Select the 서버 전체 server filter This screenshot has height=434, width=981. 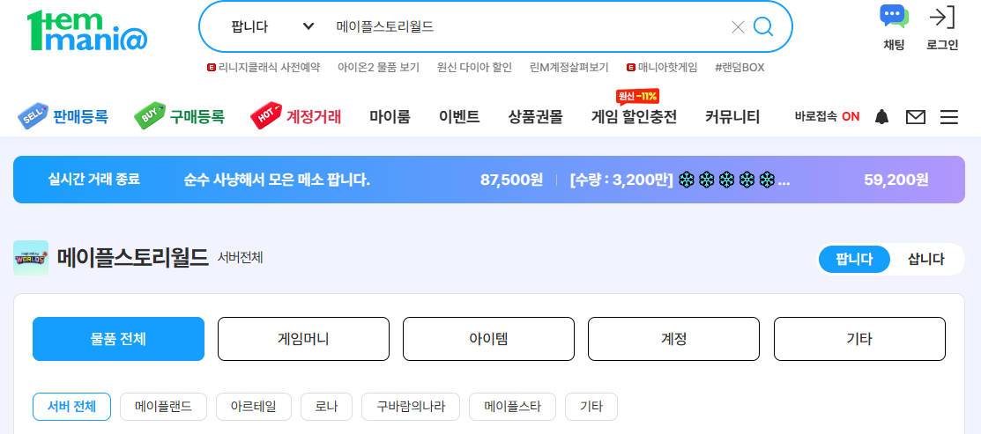[x=72, y=407]
